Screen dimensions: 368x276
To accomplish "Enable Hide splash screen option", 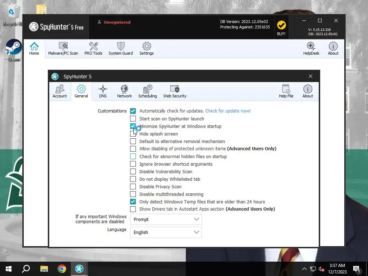I will [x=133, y=134].
